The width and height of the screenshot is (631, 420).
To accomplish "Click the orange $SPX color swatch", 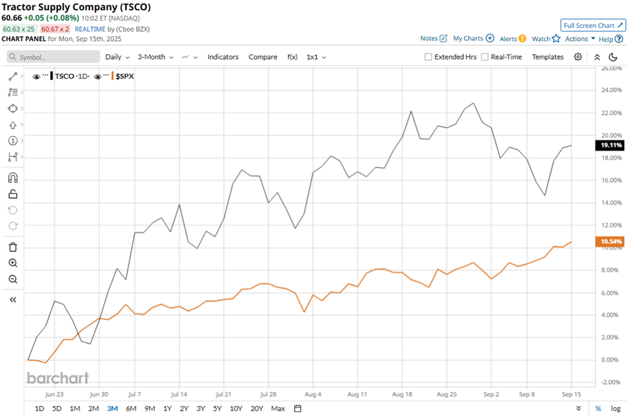I will [x=112, y=76].
